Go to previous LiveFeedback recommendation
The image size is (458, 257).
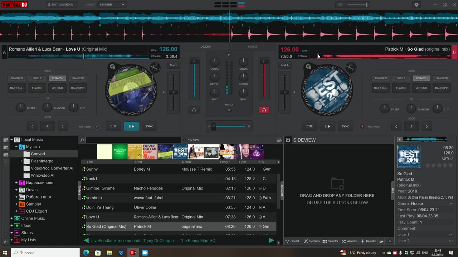click(x=86, y=241)
